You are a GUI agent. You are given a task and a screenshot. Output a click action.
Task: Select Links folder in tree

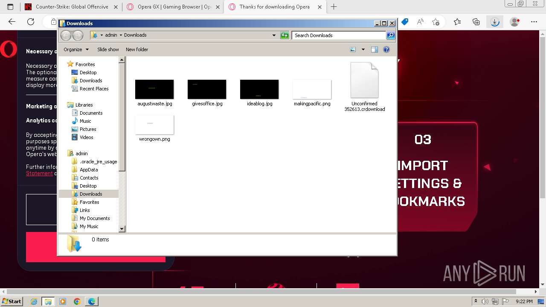tap(84, 210)
